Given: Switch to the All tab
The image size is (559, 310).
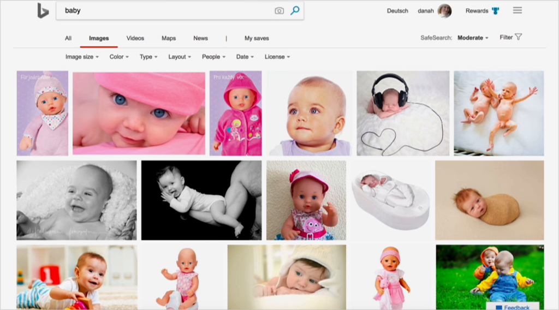Looking at the screenshot, I should (x=68, y=38).
